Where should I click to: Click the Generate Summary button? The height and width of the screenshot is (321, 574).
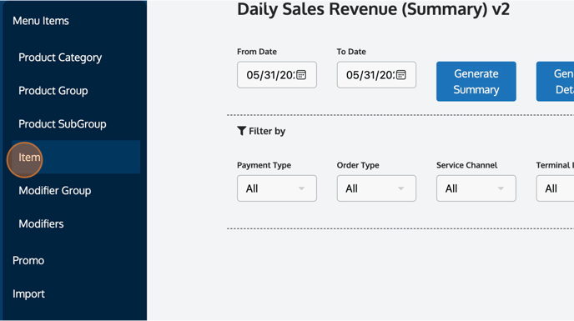coord(476,81)
